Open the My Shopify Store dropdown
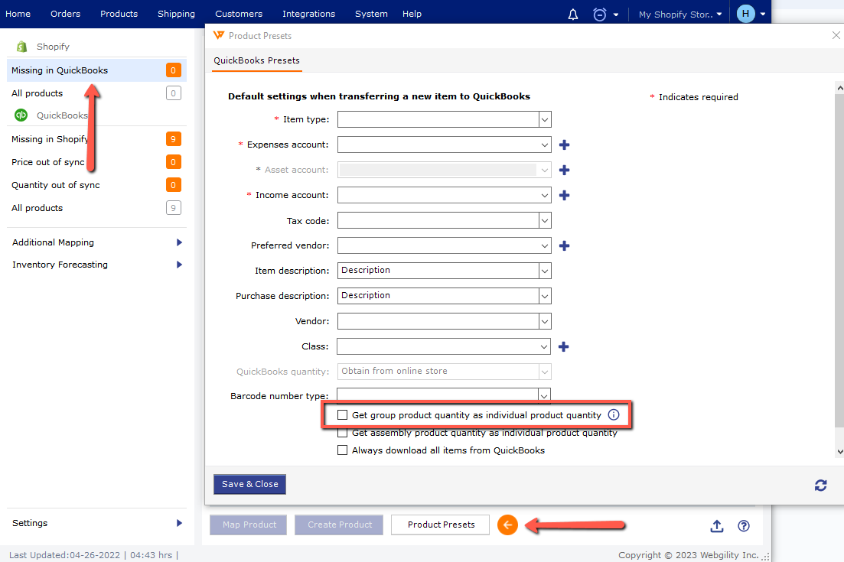 click(679, 15)
